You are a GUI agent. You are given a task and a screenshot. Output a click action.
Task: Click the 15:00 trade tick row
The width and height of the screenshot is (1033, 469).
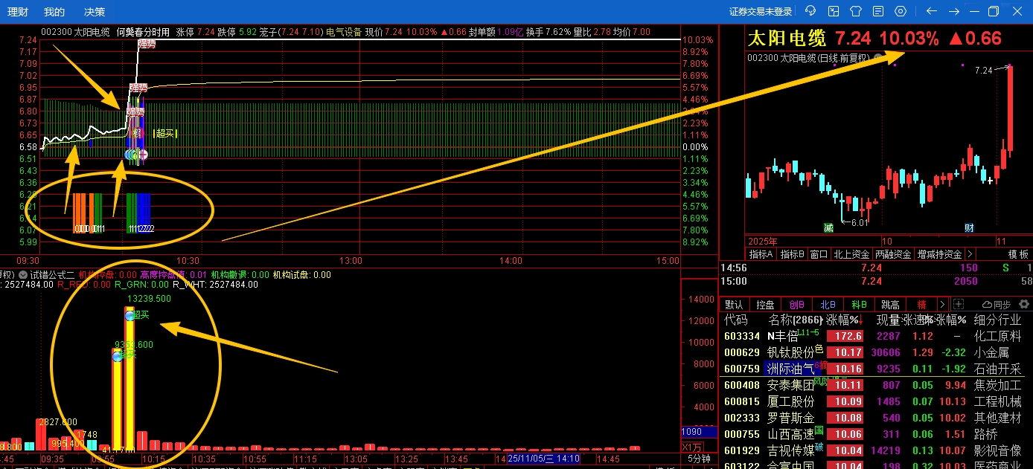click(877, 281)
